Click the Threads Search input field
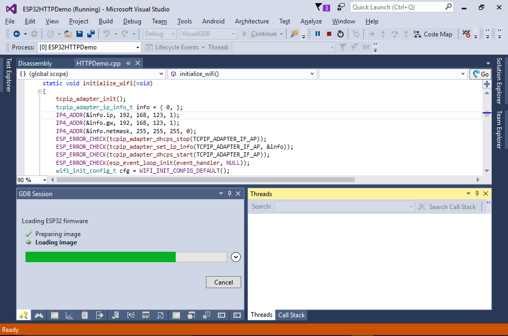 click(344, 206)
